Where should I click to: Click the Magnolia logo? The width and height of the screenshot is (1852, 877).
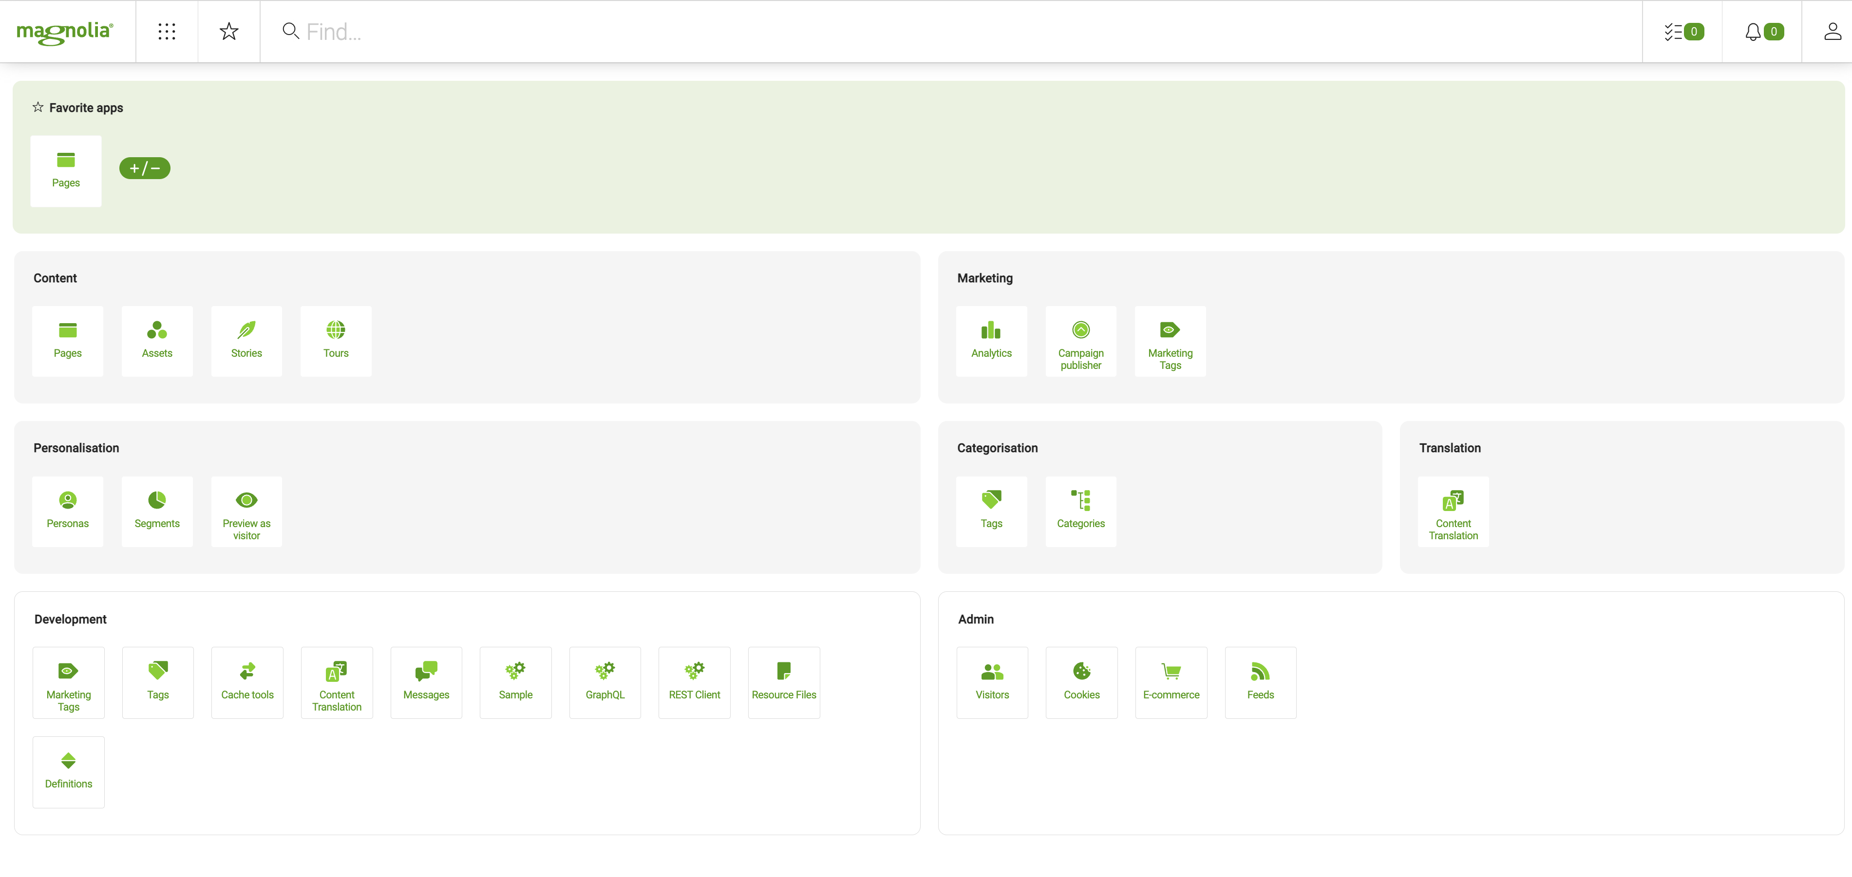(x=65, y=32)
